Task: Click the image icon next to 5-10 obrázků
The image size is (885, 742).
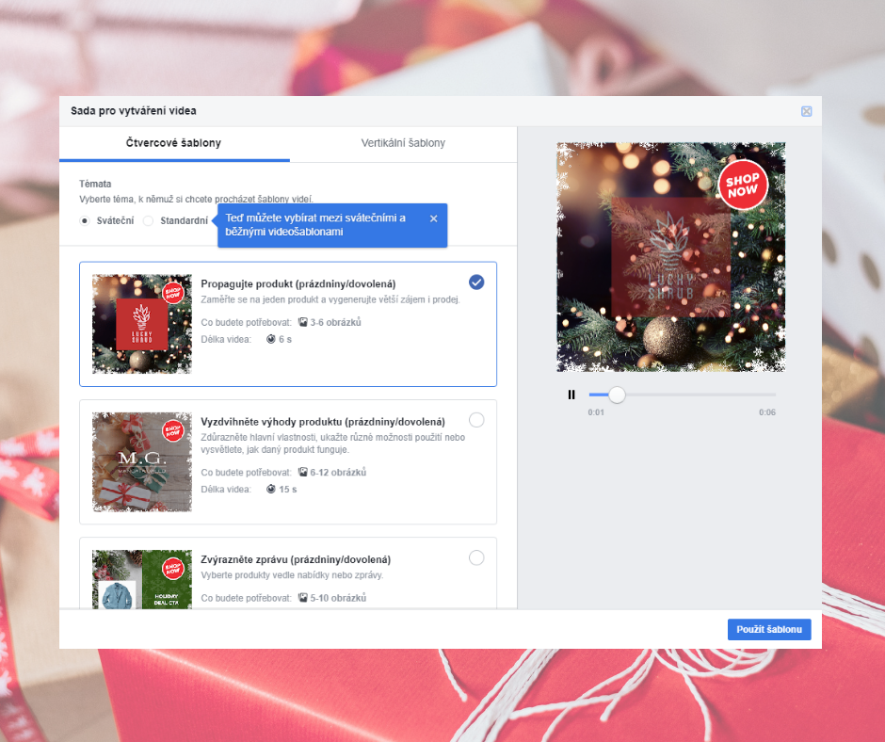Action: (x=303, y=597)
